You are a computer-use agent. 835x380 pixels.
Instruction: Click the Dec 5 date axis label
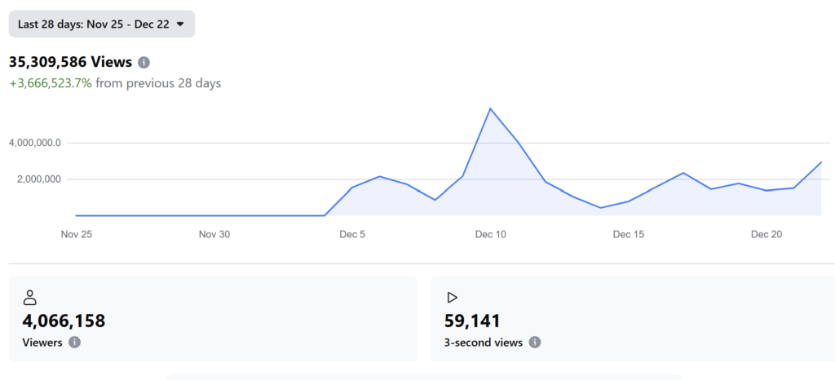352,235
